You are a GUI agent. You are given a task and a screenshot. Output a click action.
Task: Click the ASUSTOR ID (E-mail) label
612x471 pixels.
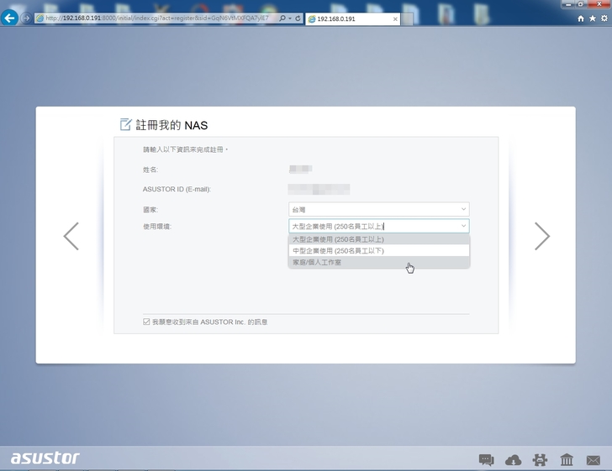177,189
